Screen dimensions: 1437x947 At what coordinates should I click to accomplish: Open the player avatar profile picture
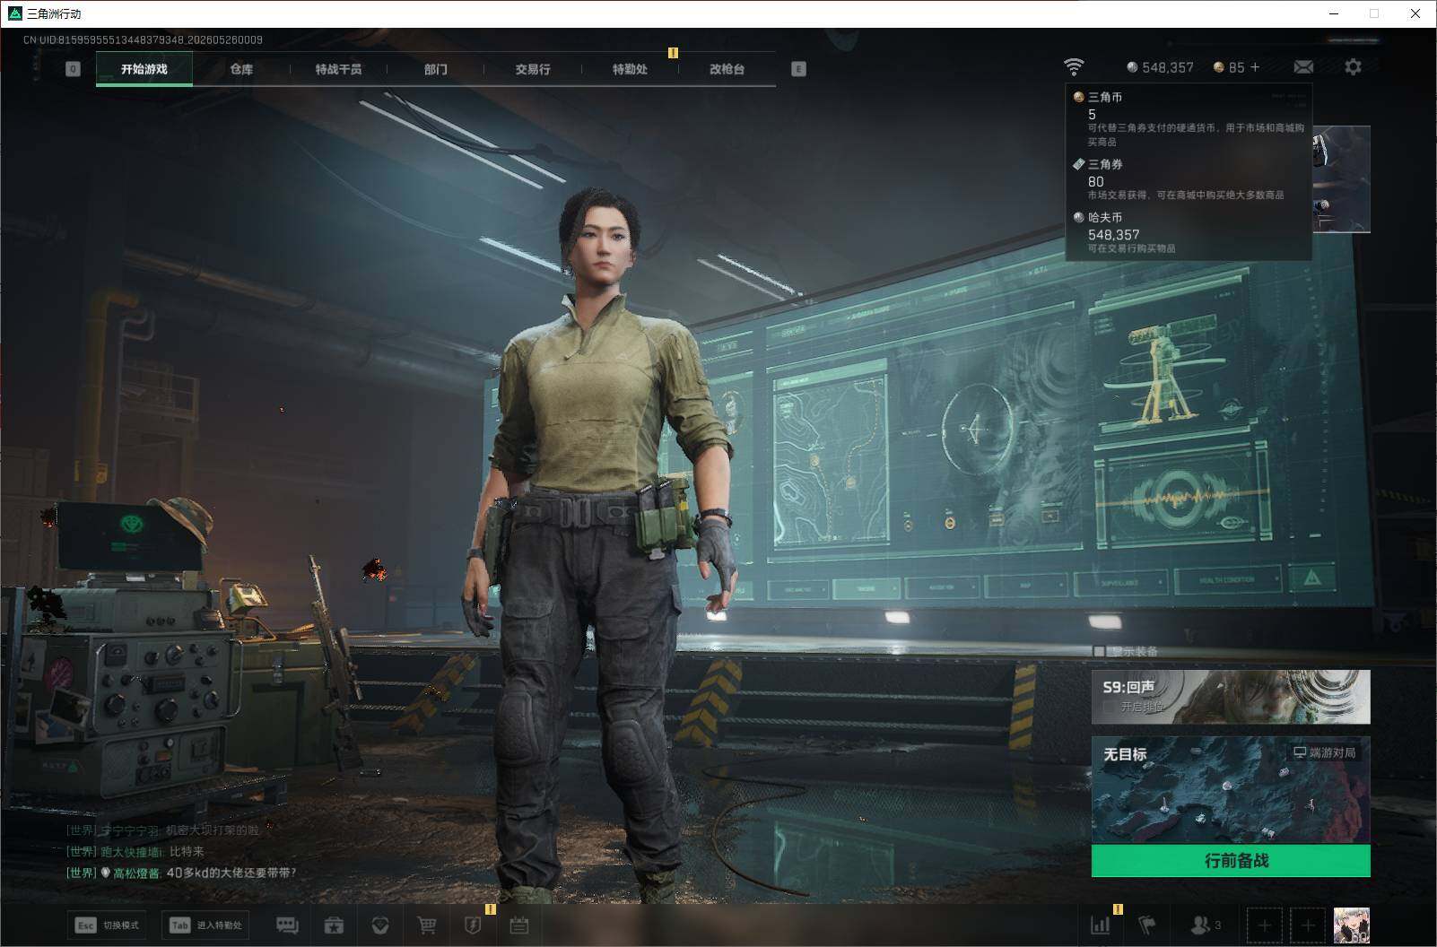click(x=1351, y=925)
